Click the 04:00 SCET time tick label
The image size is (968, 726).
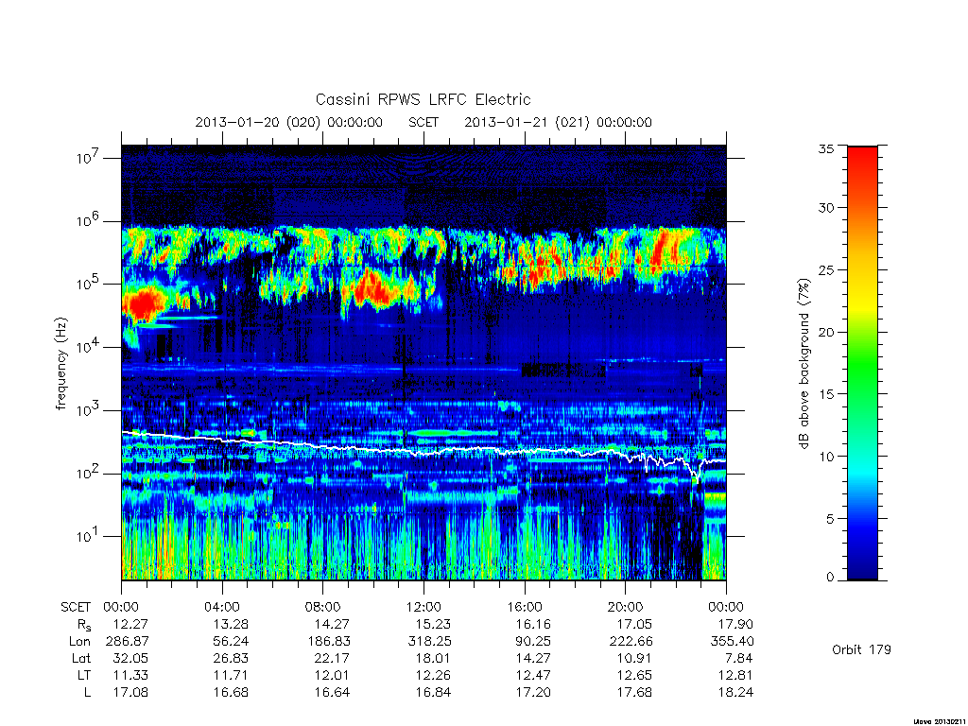pyautogui.click(x=221, y=607)
